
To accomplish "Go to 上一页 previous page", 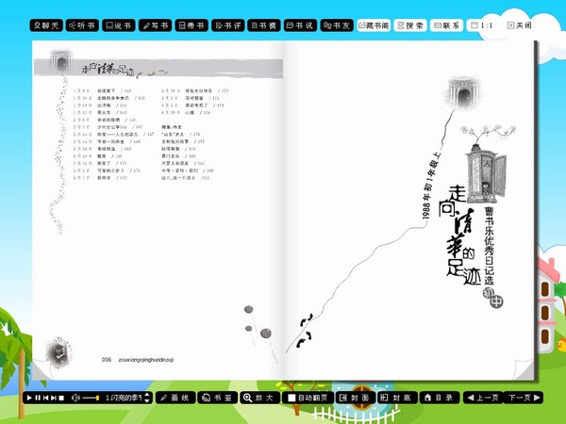I will [x=483, y=398].
